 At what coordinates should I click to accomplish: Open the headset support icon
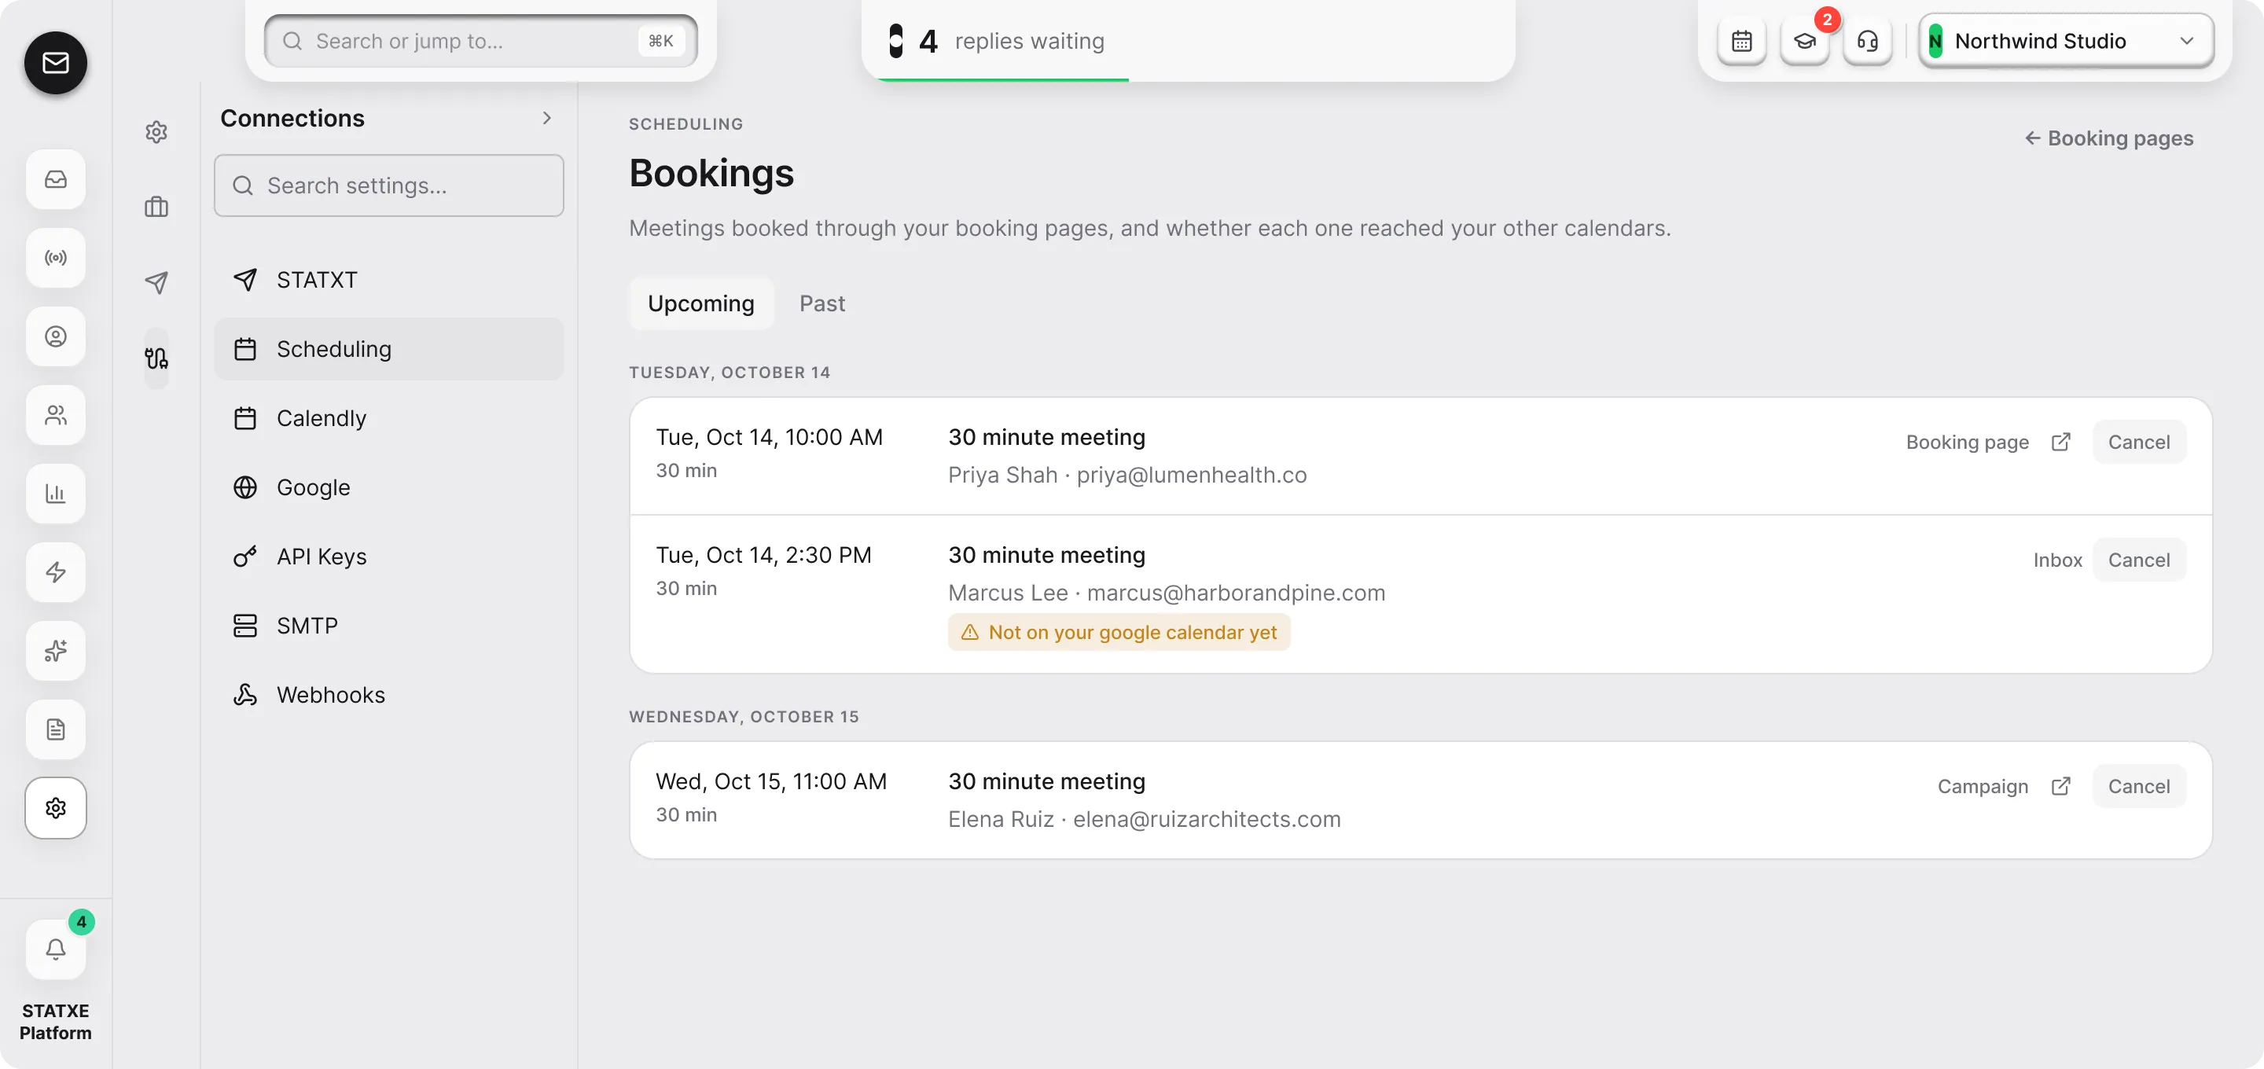[x=1867, y=40]
